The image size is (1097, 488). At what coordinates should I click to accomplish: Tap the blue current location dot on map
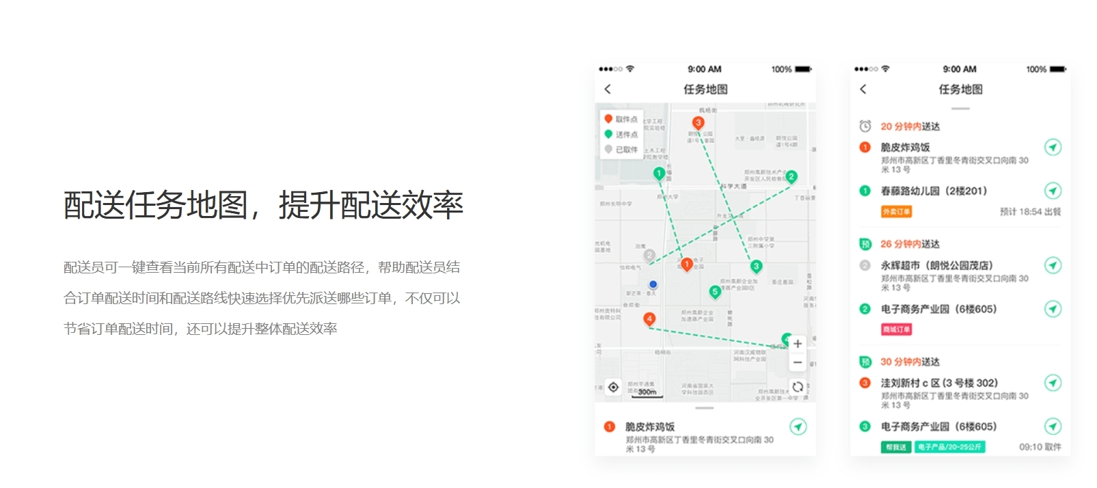tap(653, 284)
